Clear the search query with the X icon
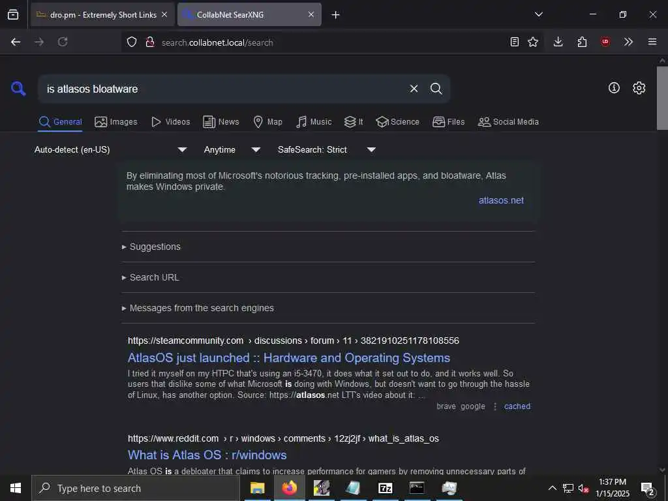 coord(414,89)
